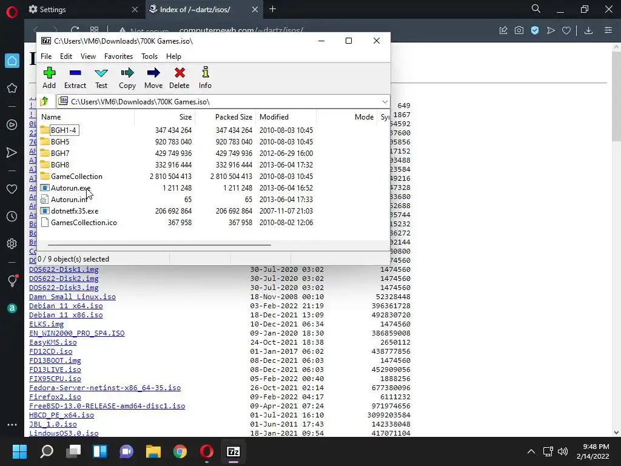Open the Fedora-Server-netinst-x86_64-35.iso link
Viewport: 621px width, 466px height.
click(x=105, y=388)
